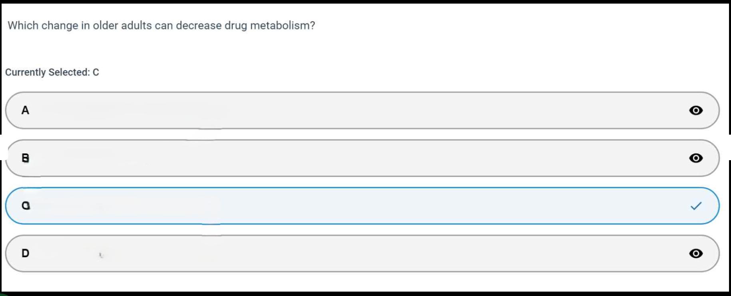The image size is (731, 296).
Task: Click the letter B label
Action: [x=25, y=158]
